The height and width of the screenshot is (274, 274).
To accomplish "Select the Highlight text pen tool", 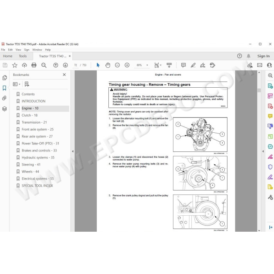I will (x=193, y=65).
